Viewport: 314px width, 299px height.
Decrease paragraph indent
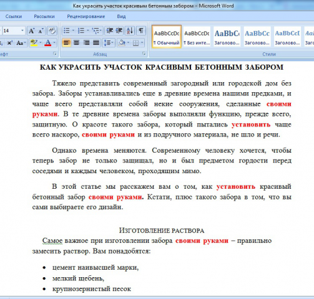coord(109,31)
